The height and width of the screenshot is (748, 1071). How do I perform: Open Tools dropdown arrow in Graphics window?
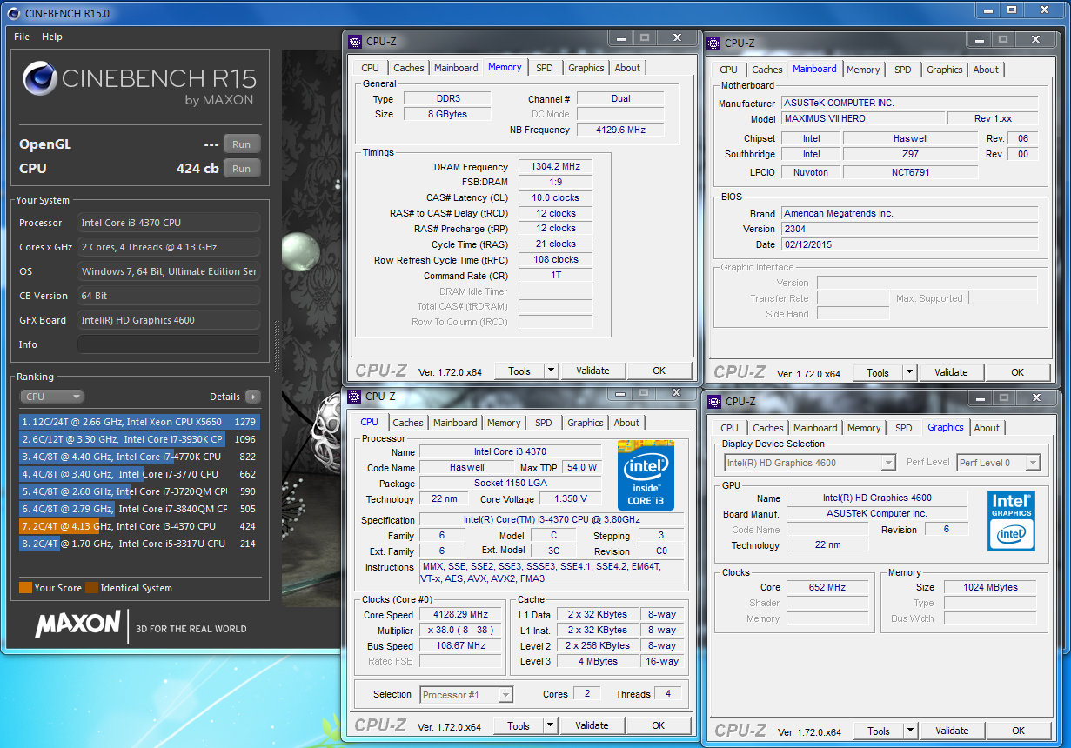coord(910,731)
